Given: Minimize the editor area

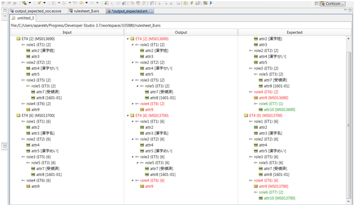Looking at the screenshot, I should (x=345, y=10).
